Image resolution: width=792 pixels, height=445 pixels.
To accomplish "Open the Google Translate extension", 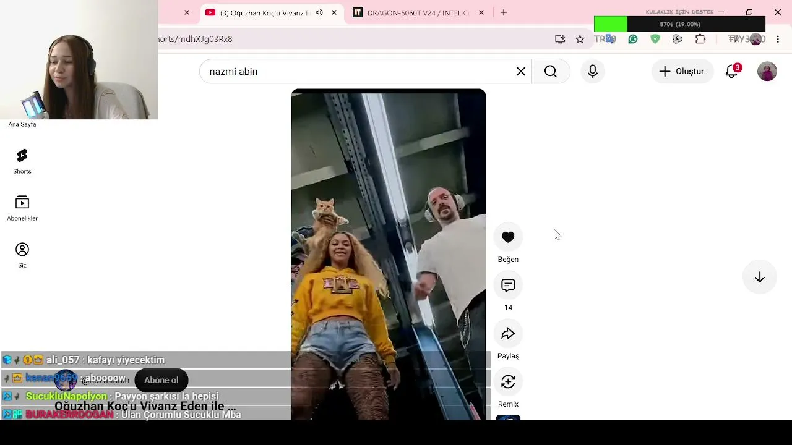I will point(609,39).
